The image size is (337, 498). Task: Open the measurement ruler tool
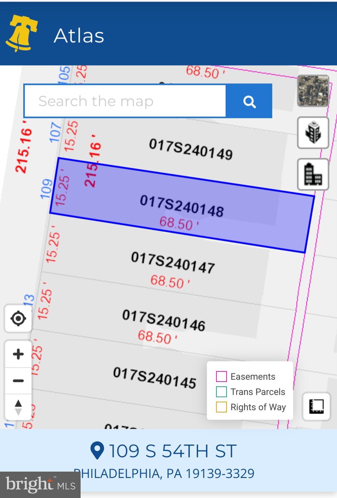(316, 406)
